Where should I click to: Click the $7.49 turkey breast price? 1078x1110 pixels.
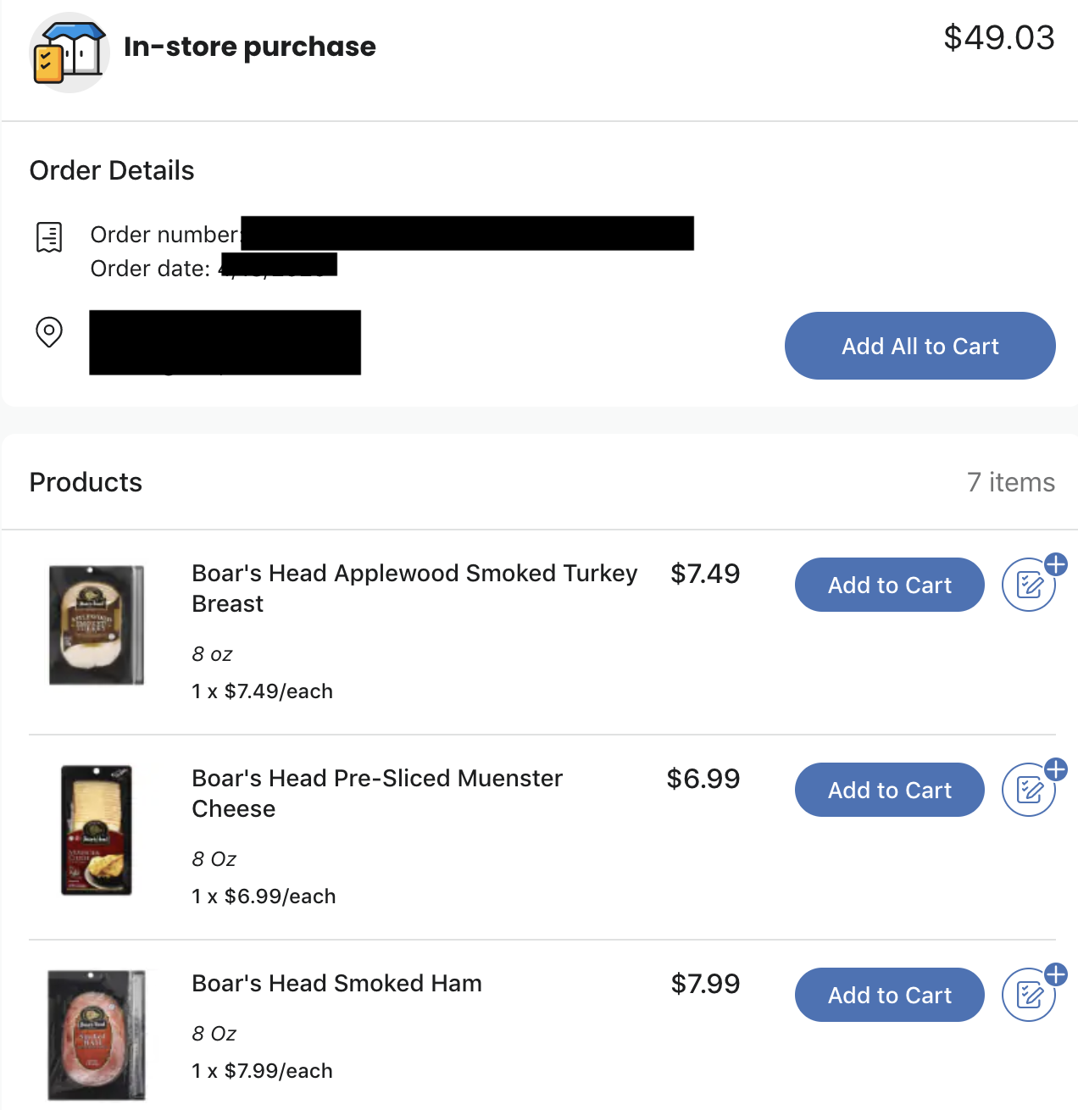pyautogui.click(x=704, y=574)
